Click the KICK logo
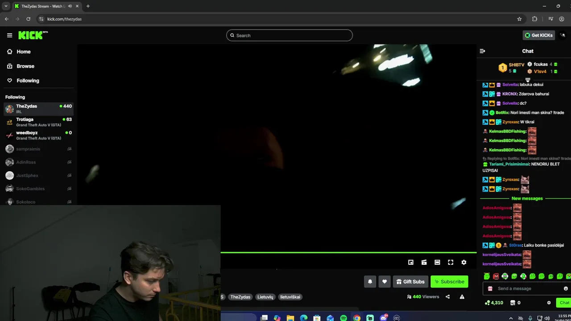Viewport: 571px width, 321px height. click(x=32, y=35)
